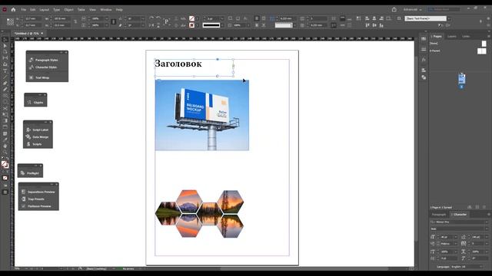The height and width of the screenshot is (276, 492).
Task: Select the Gap tool
Action: [x=5, y=58]
